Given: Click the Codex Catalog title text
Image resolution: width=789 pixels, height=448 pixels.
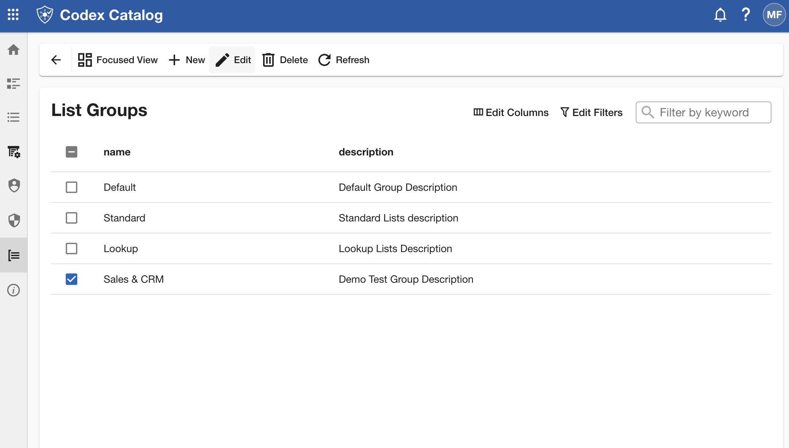Looking at the screenshot, I should point(111,15).
